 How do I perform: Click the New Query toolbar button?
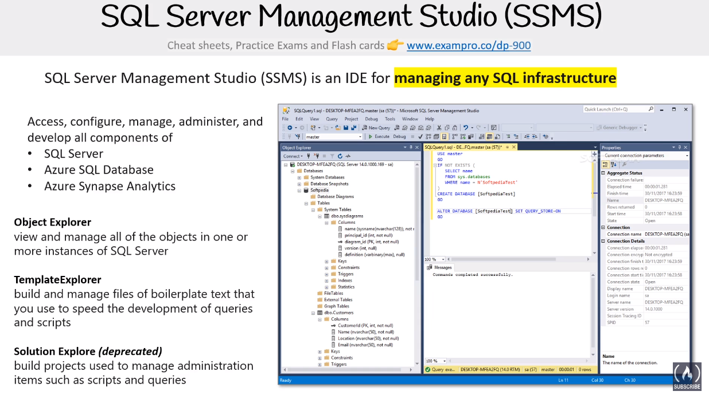pos(376,128)
